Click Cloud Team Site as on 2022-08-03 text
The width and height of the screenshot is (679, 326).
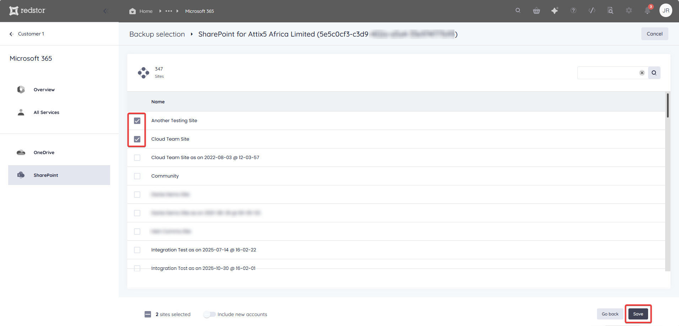[205, 157]
